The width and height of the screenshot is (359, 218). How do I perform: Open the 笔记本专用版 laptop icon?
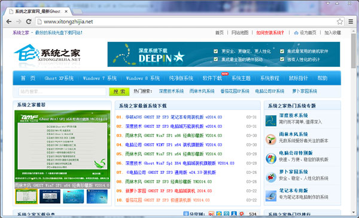(271, 196)
